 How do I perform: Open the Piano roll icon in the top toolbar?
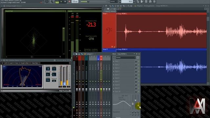click(142, 1)
